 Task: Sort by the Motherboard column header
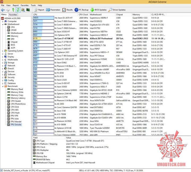pyautogui.click(x=102, y=15)
